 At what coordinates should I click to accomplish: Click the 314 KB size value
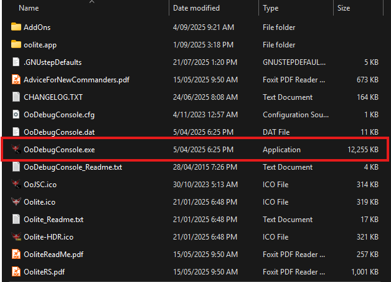click(367, 185)
